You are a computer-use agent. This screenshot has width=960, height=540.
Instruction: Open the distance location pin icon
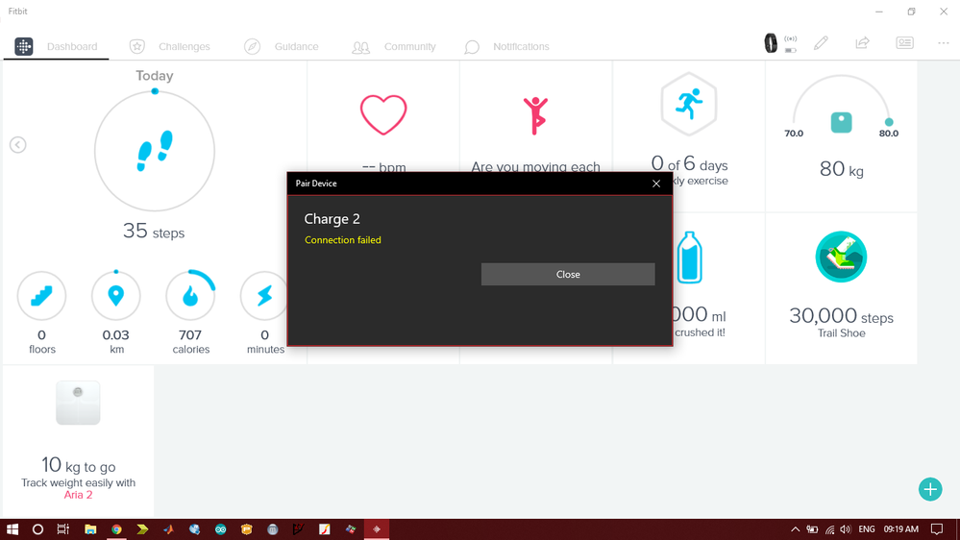[115, 296]
